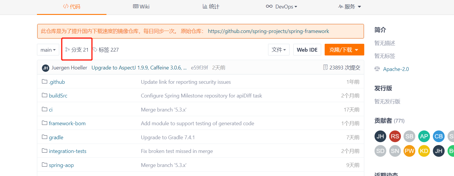Image resolution: width=454 pixels, height=176 pixels.
Task: Open the 克隆/下载 button
Action: 344,50
